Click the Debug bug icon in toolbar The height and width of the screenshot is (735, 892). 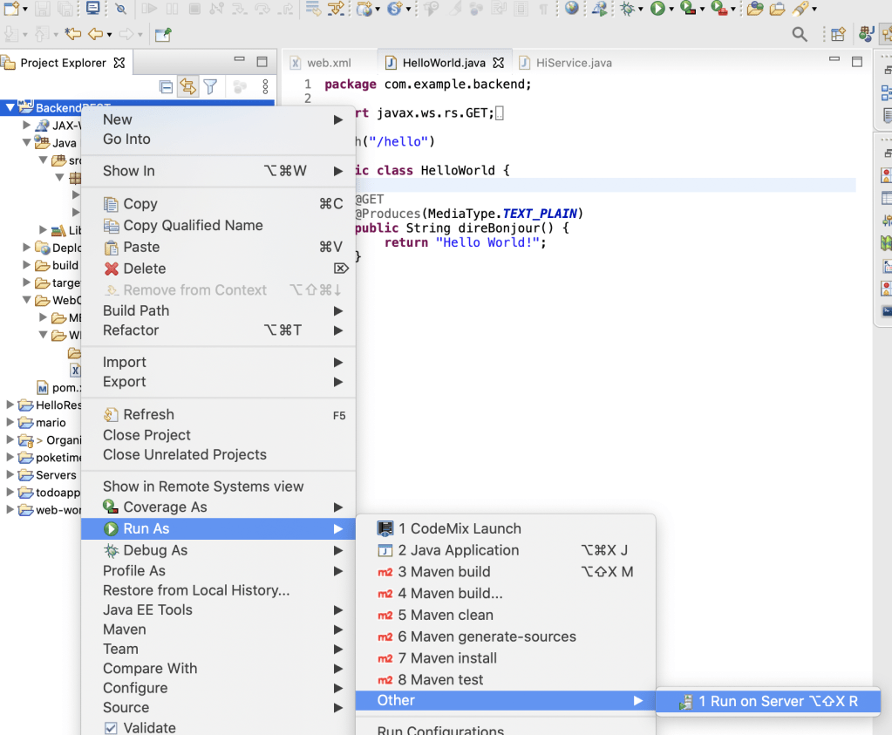click(628, 9)
